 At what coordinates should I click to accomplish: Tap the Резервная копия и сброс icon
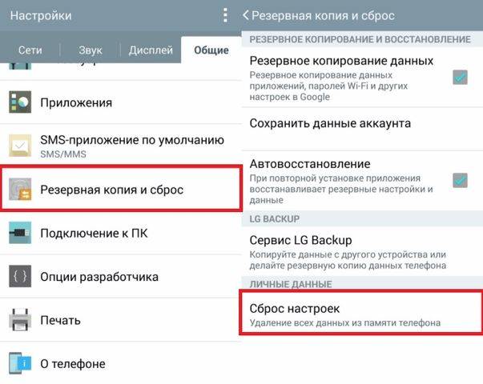[x=20, y=190]
